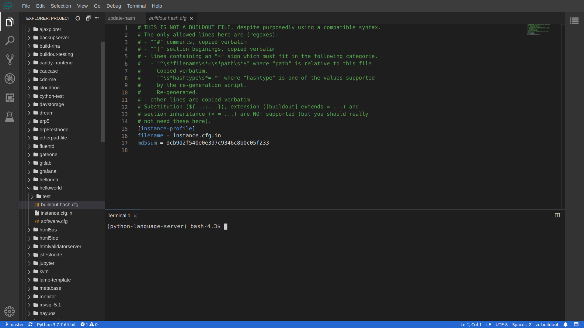The image size is (584, 328).
Task: Synchronize changes in status bar
Action: tap(30, 324)
